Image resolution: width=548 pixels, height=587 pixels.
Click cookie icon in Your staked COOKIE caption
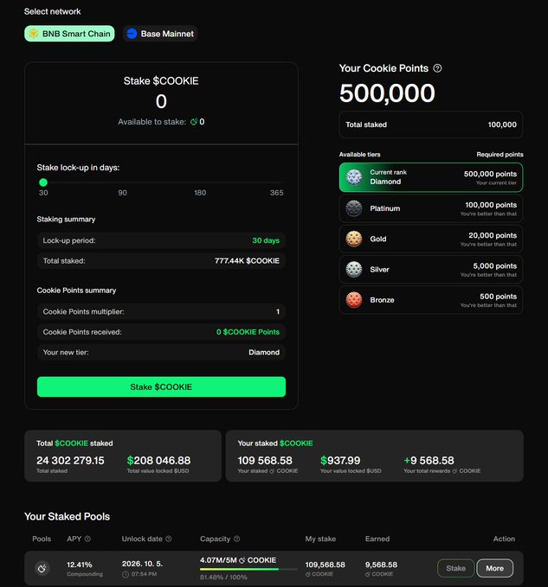tap(272, 471)
